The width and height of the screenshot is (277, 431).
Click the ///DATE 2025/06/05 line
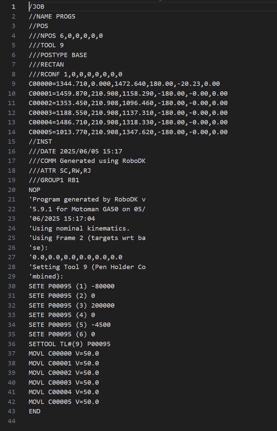click(75, 151)
